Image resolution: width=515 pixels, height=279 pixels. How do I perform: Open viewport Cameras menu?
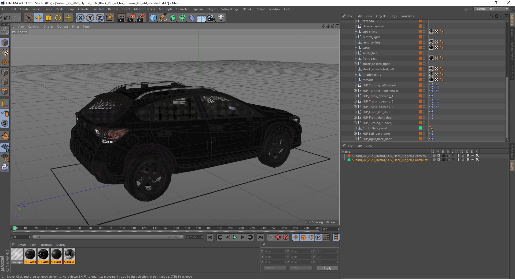[34, 27]
